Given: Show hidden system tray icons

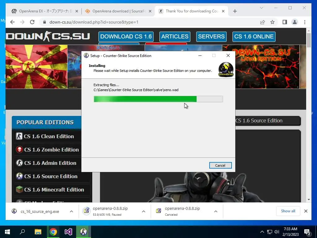Looking at the screenshot, I should [x=262, y=232].
